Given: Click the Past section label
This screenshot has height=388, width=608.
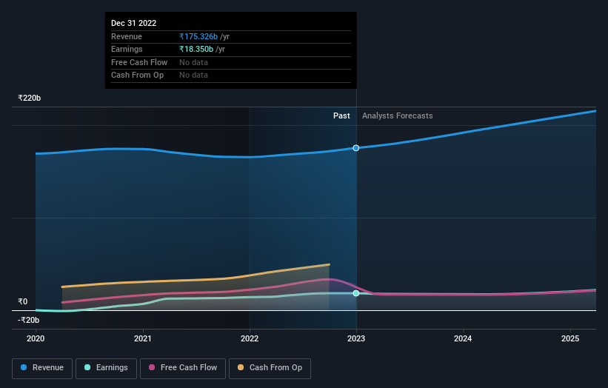Looking at the screenshot, I should click(x=341, y=116).
